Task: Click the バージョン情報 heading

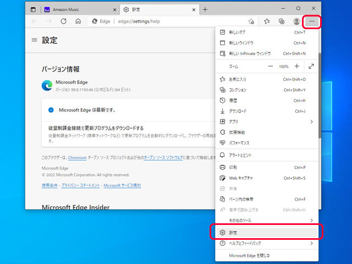Action: (x=61, y=69)
